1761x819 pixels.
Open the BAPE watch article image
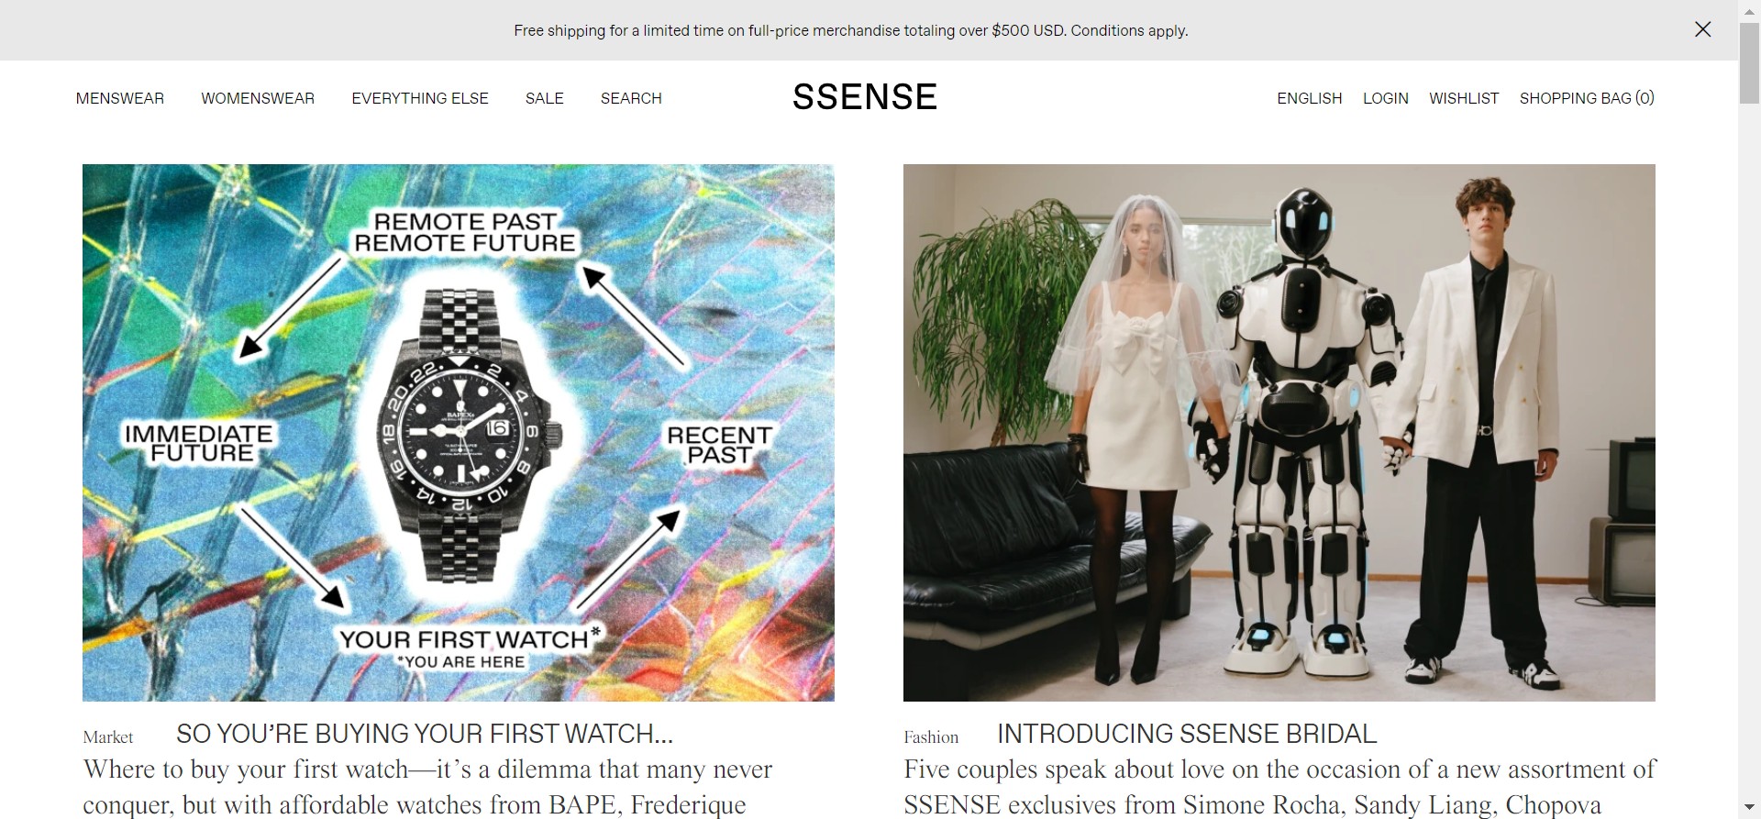(459, 433)
